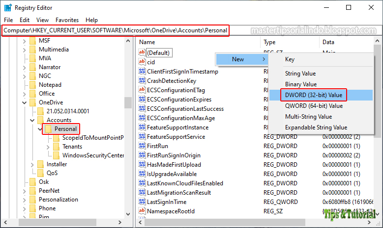383x228 pixels.
Task: Expand the Office tree node
Action: pos(24,94)
